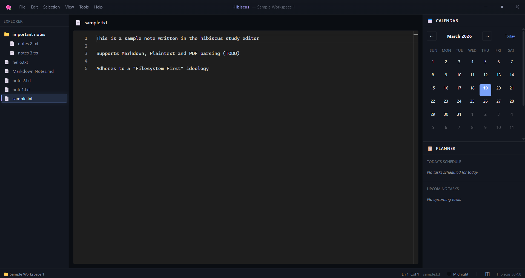
Task: Open the Tools menu
Action: 84,7
